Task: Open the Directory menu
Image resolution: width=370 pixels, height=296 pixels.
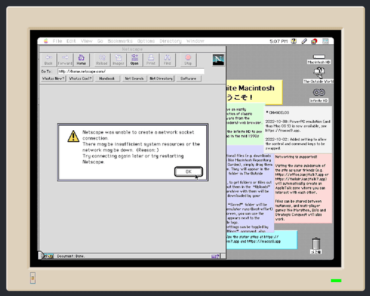Action: [170, 41]
